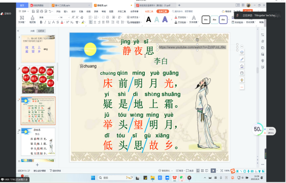Toggle text shadow A button

[x=53, y=22]
